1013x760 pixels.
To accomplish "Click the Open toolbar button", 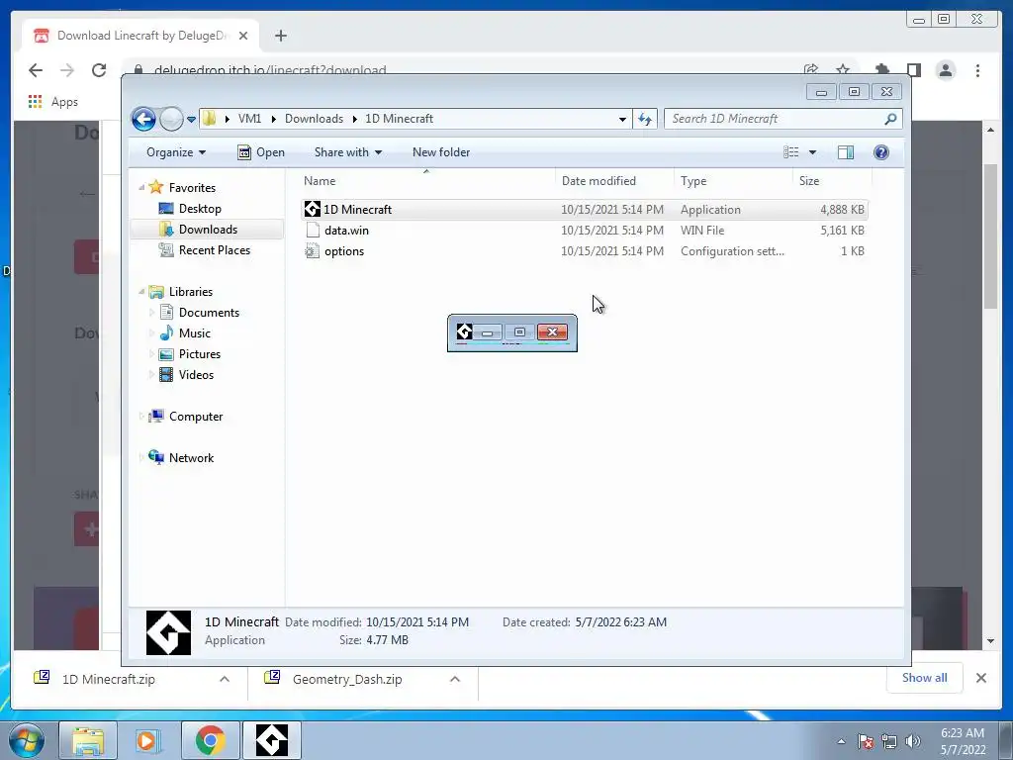I will click(x=261, y=152).
